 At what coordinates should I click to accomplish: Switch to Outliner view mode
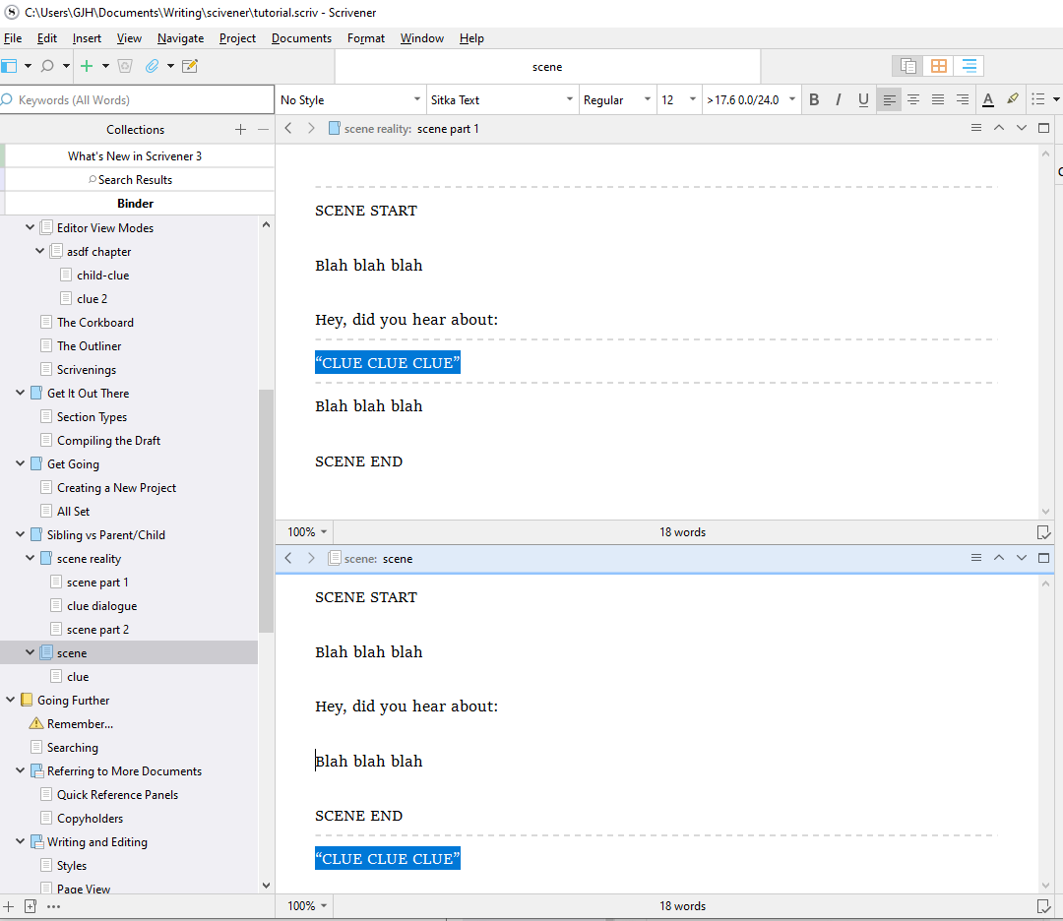click(969, 66)
